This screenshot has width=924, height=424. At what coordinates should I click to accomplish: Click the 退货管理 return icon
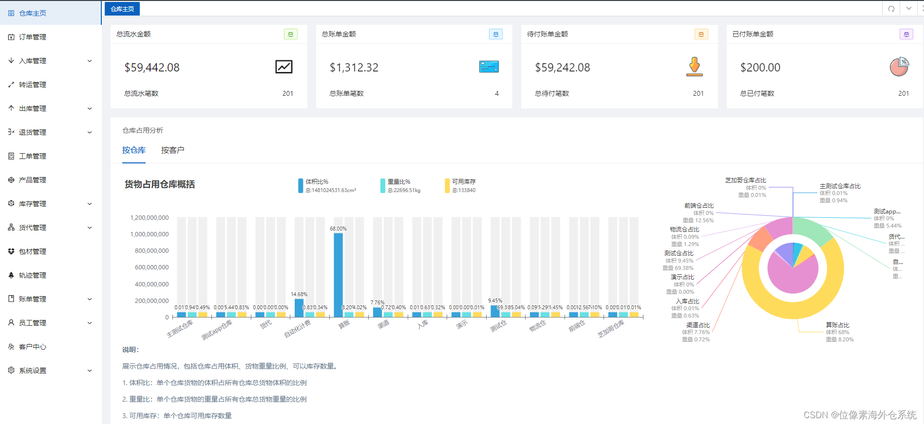coord(11,132)
